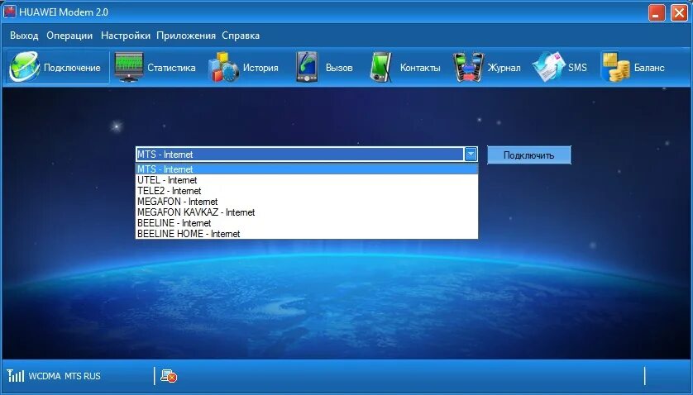
Task: Close the HUAWEI Modem window
Action: tap(678, 13)
